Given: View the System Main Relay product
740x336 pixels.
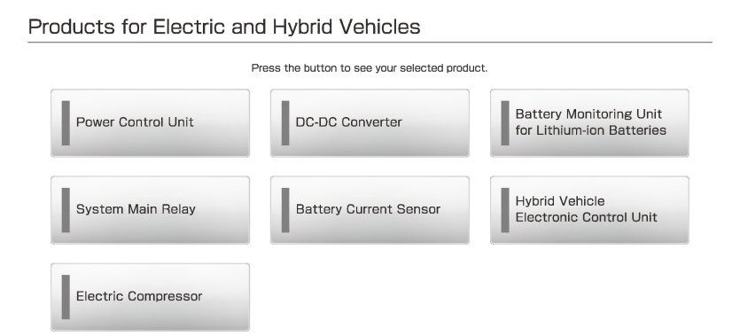Looking at the screenshot, I should point(150,210).
